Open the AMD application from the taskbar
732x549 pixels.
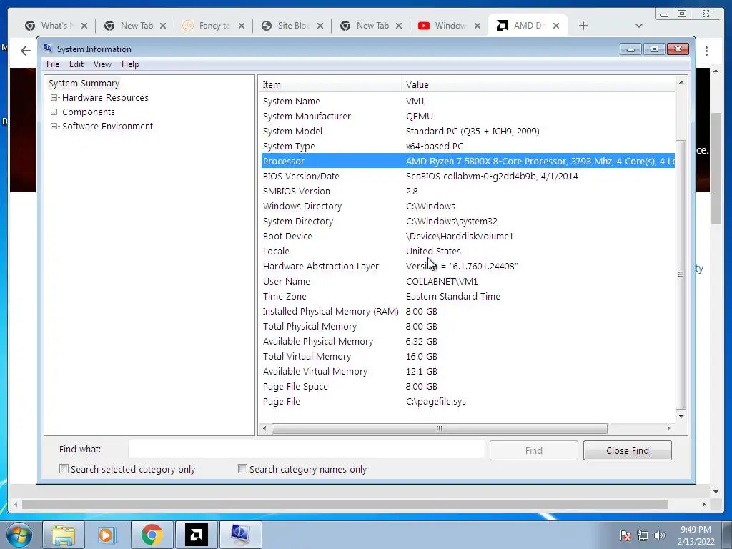point(196,535)
